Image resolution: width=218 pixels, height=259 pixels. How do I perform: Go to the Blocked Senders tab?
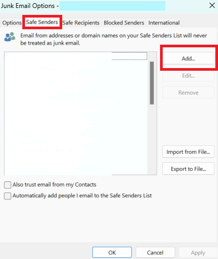[124, 23]
